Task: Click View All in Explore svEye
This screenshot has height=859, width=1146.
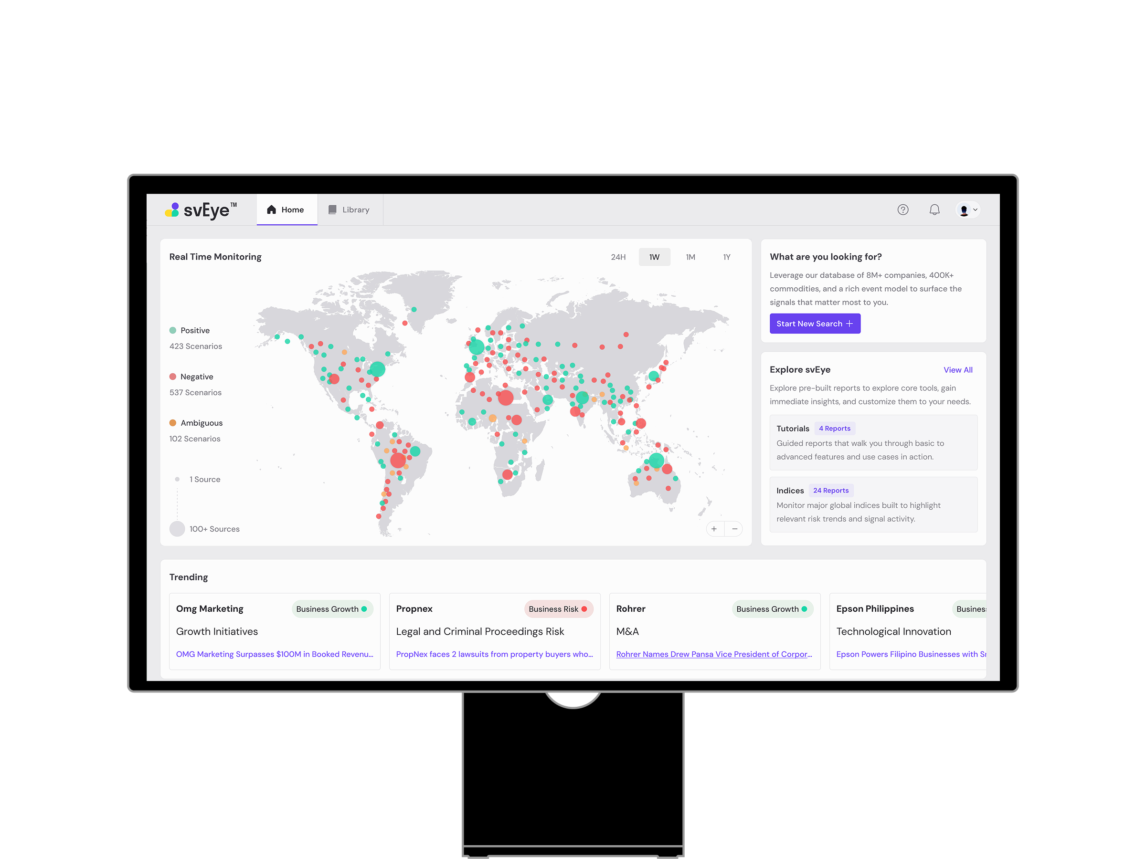Action: point(957,370)
